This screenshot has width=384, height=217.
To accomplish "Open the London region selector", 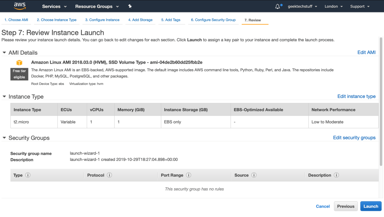I will pos(333,6).
